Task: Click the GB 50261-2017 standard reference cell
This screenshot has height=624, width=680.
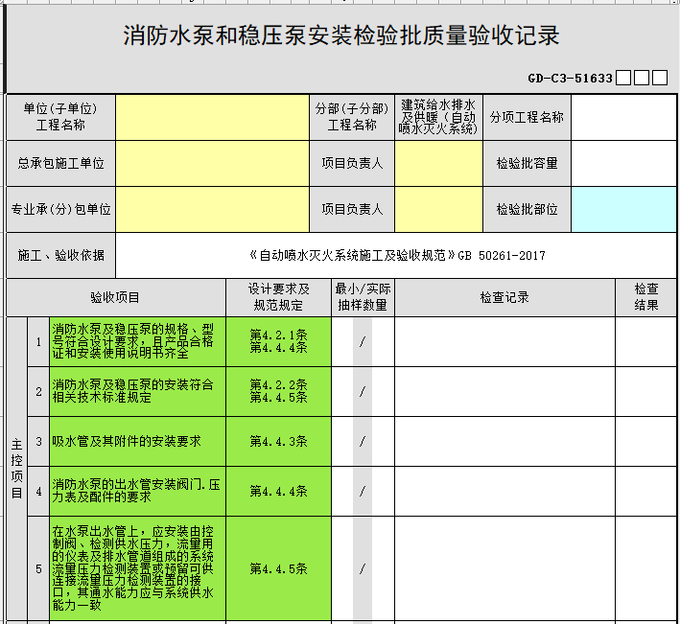Action: pyautogui.click(x=396, y=255)
